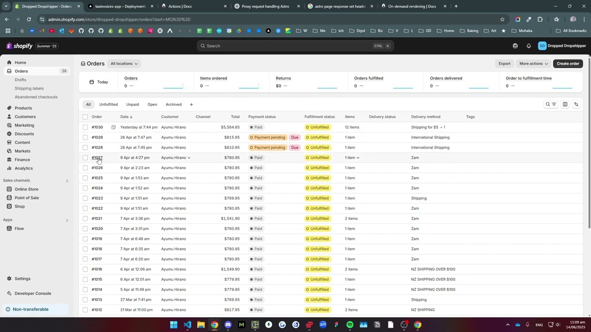Viewport: 591px width, 332px height.
Task: Launch Visual Studio Code from taskbar
Action: point(187,325)
